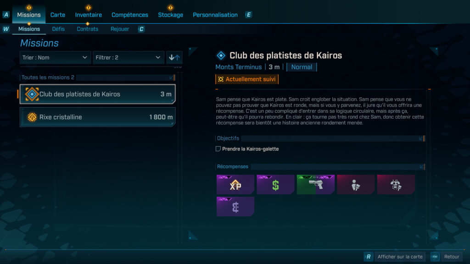This screenshot has height=264, width=470.
Task: Open the Filtrer : 2 dropdown
Action: click(x=128, y=57)
